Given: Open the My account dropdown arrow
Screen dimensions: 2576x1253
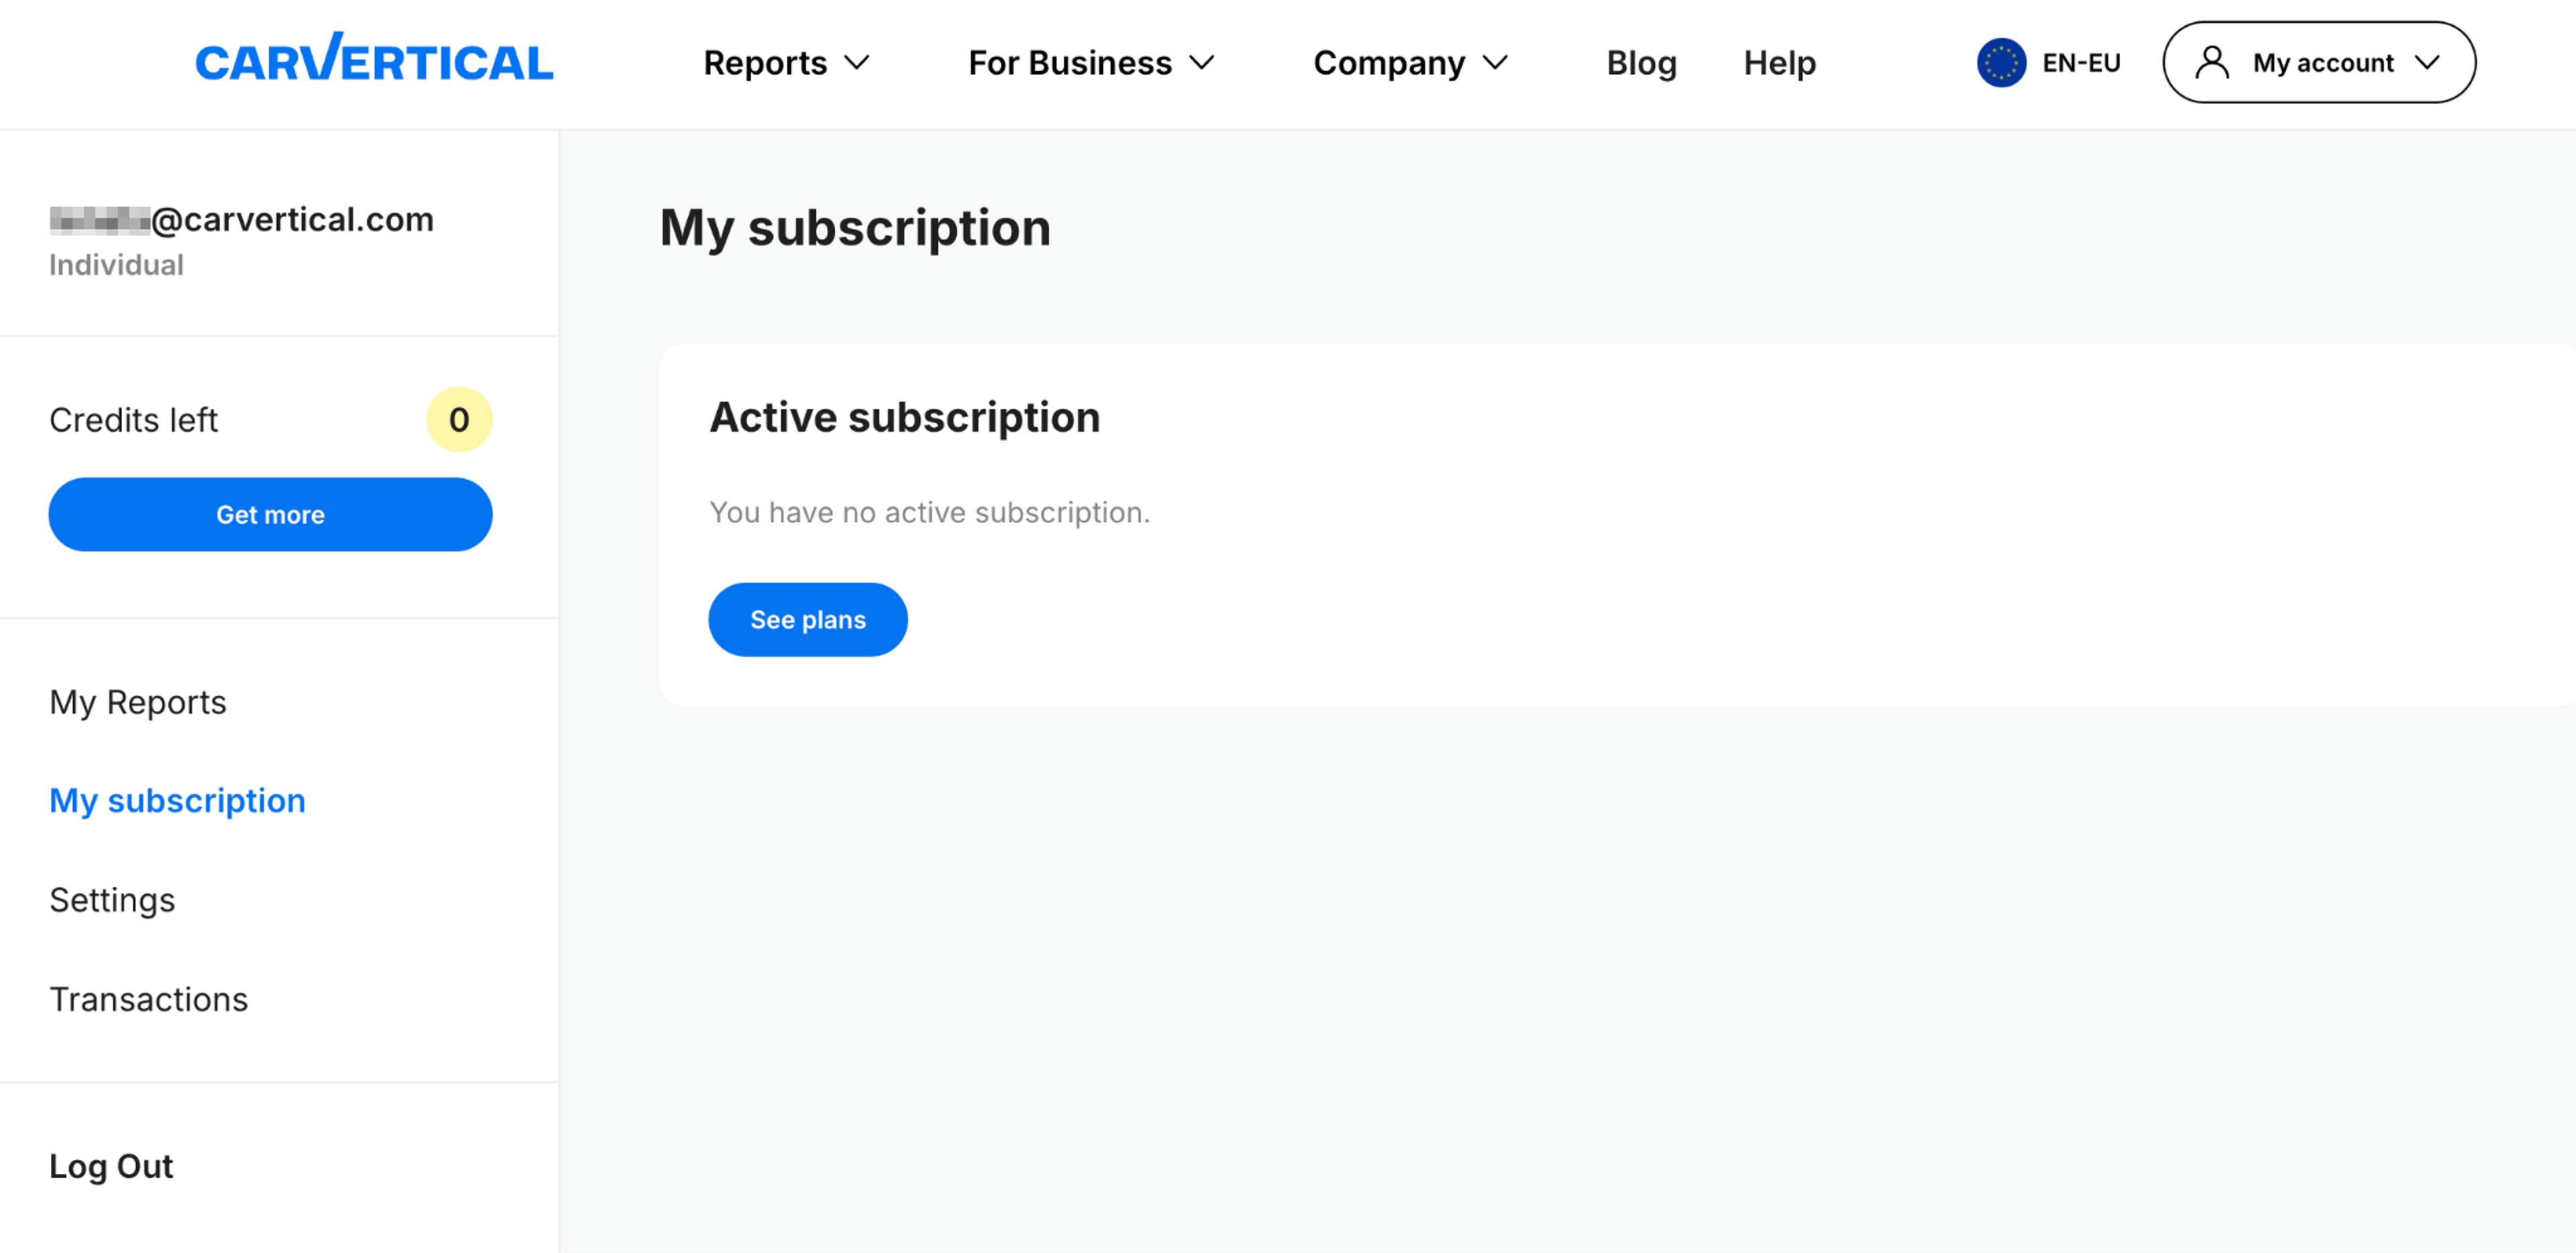Looking at the screenshot, I should (x=2427, y=63).
